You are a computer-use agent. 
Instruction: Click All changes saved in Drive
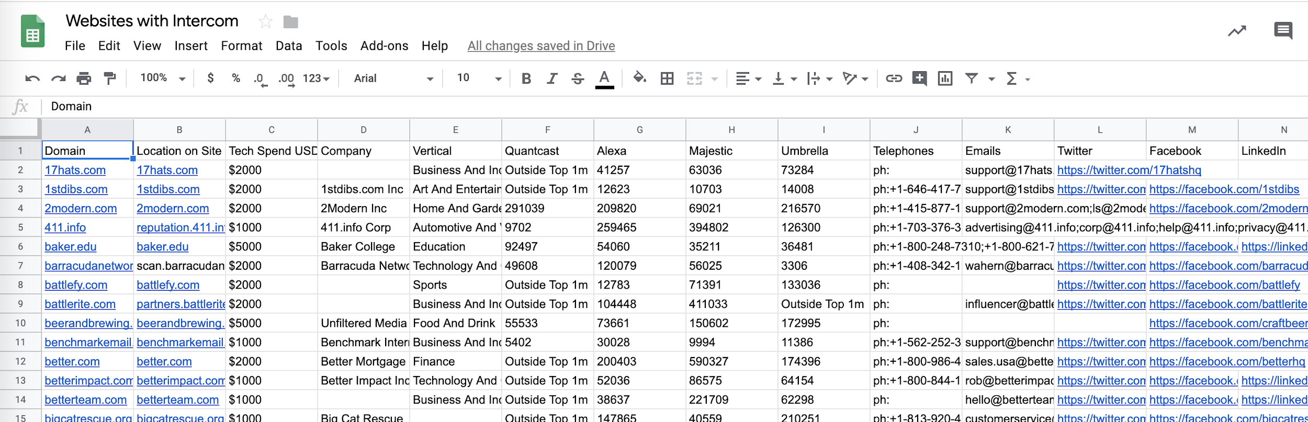click(541, 46)
